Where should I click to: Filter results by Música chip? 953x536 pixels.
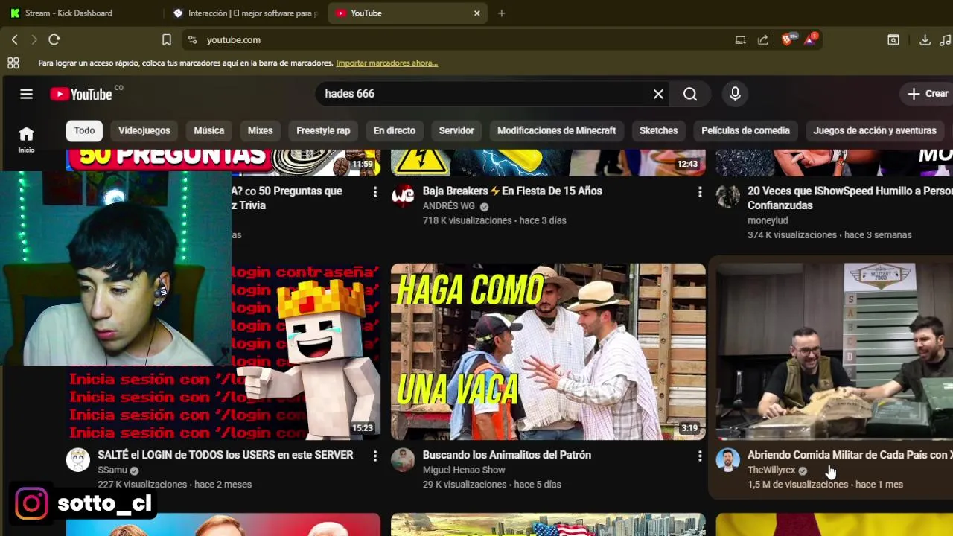click(209, 130)
